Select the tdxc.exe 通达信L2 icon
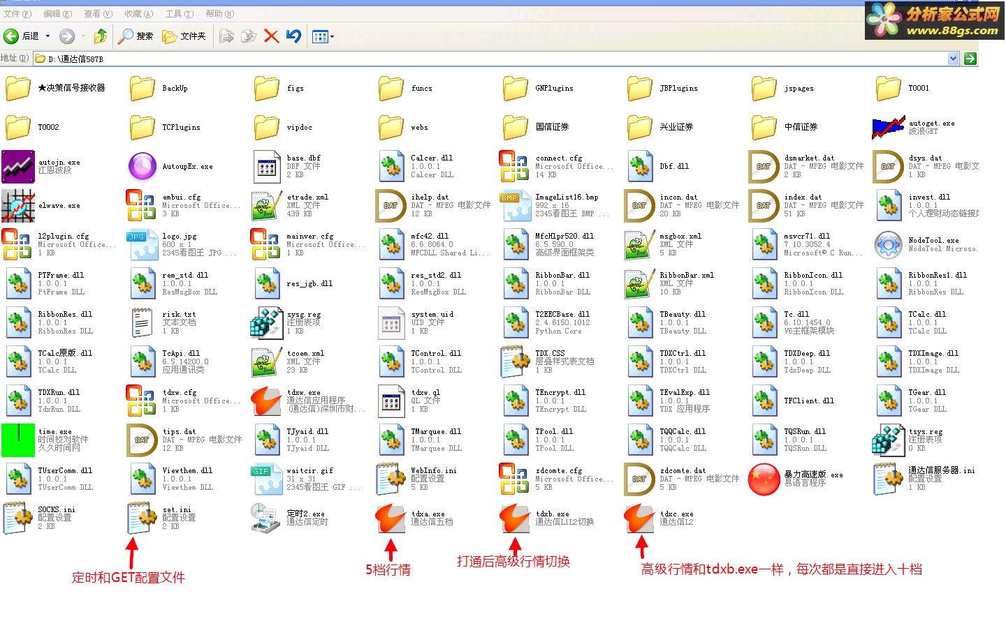This screenshot has height=628, width=1006. coord(639,518)
